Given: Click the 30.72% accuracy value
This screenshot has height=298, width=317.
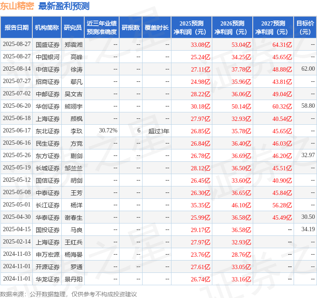Looking at the screenshot, I should [x=108, y=131].
